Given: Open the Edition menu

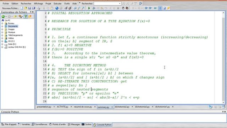Looking at the screenshot, I should point(15,4).
